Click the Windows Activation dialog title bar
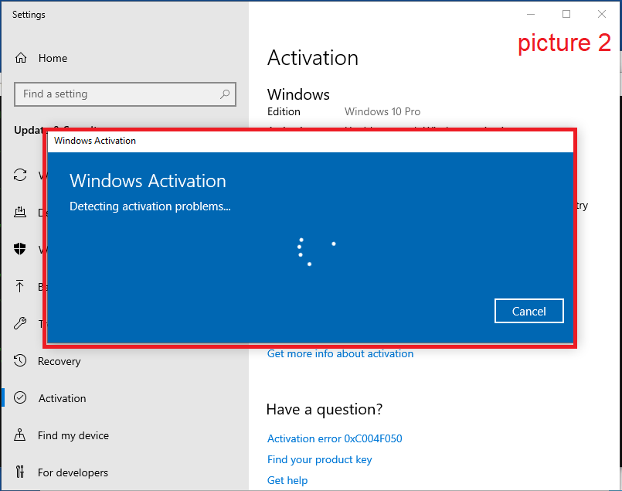The height and width of the screenshot is (491, 622). 310,141
